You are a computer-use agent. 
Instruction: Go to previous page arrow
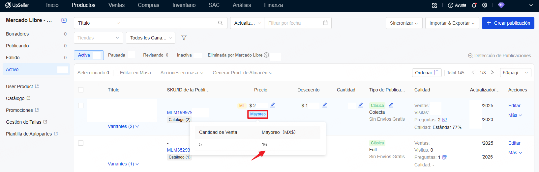[x=473, y=72]
